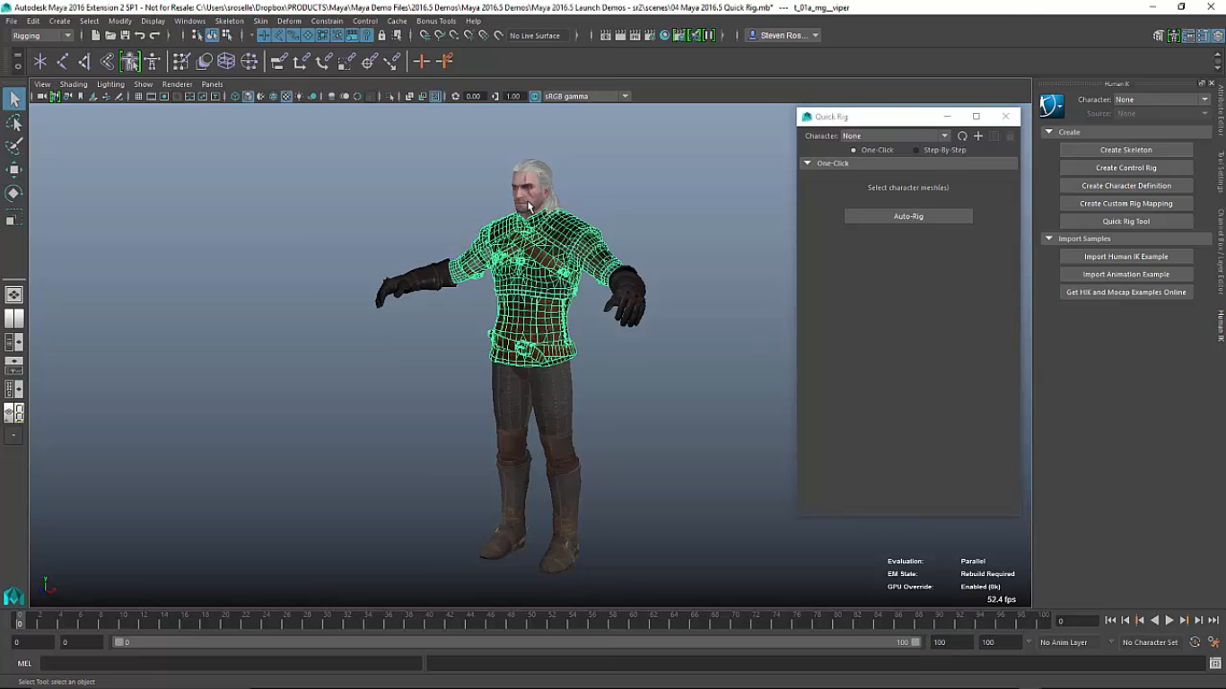Click the Create Skeleton button
This screenshot has height=689, width=1226.
click(1125, 150)
